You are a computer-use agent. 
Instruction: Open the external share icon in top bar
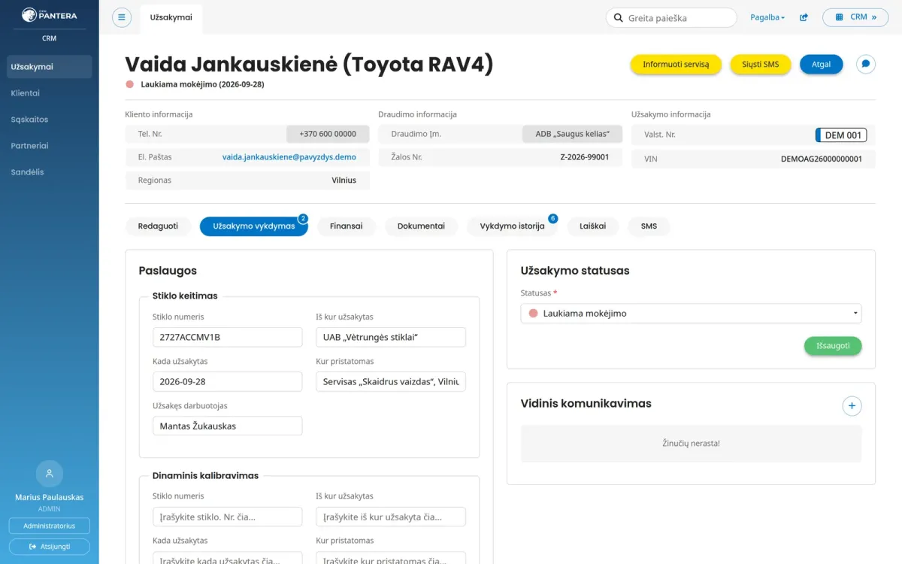804,17
